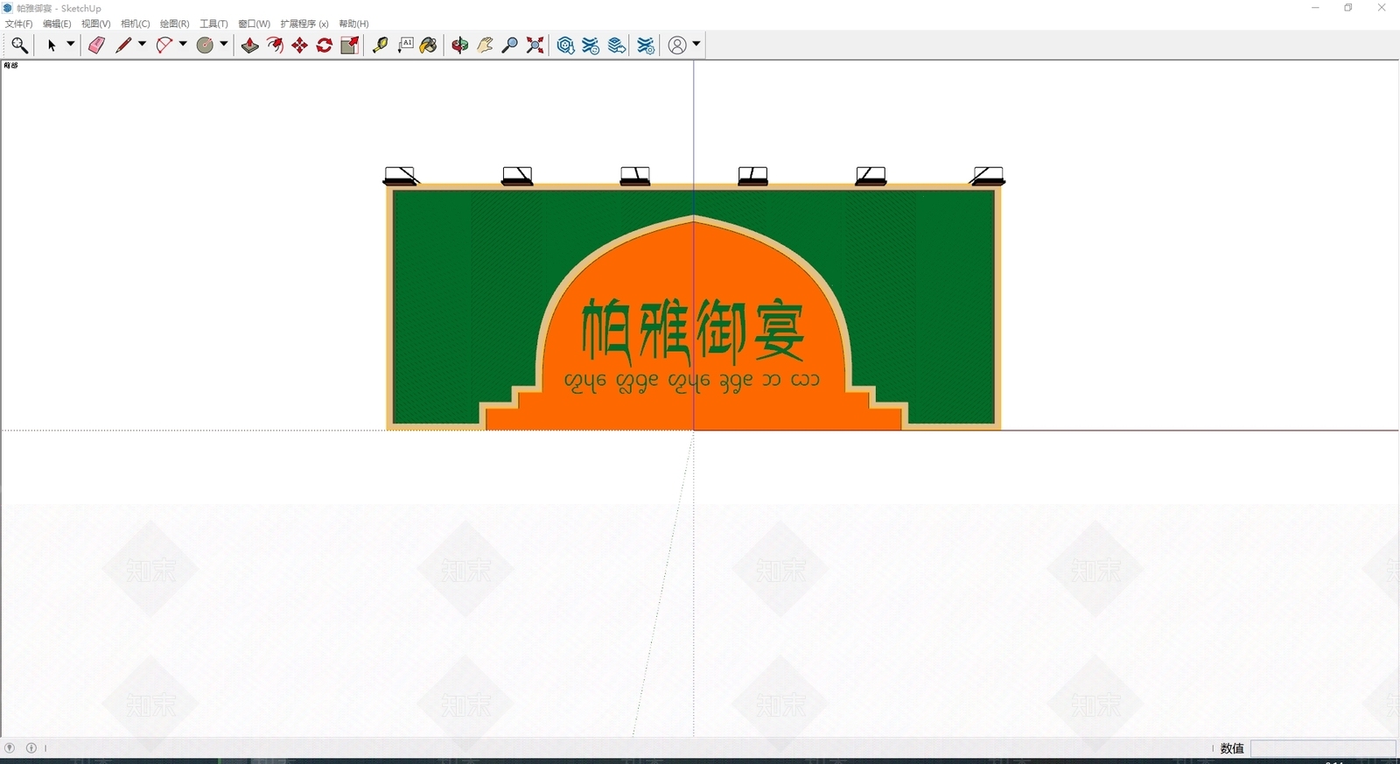Click the leftmost spotlight fixture above sign
The image size is (1400, 764).
coord(402,176)
